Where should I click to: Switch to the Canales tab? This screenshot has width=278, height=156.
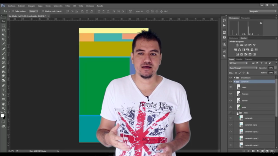[x=239, y=59]
